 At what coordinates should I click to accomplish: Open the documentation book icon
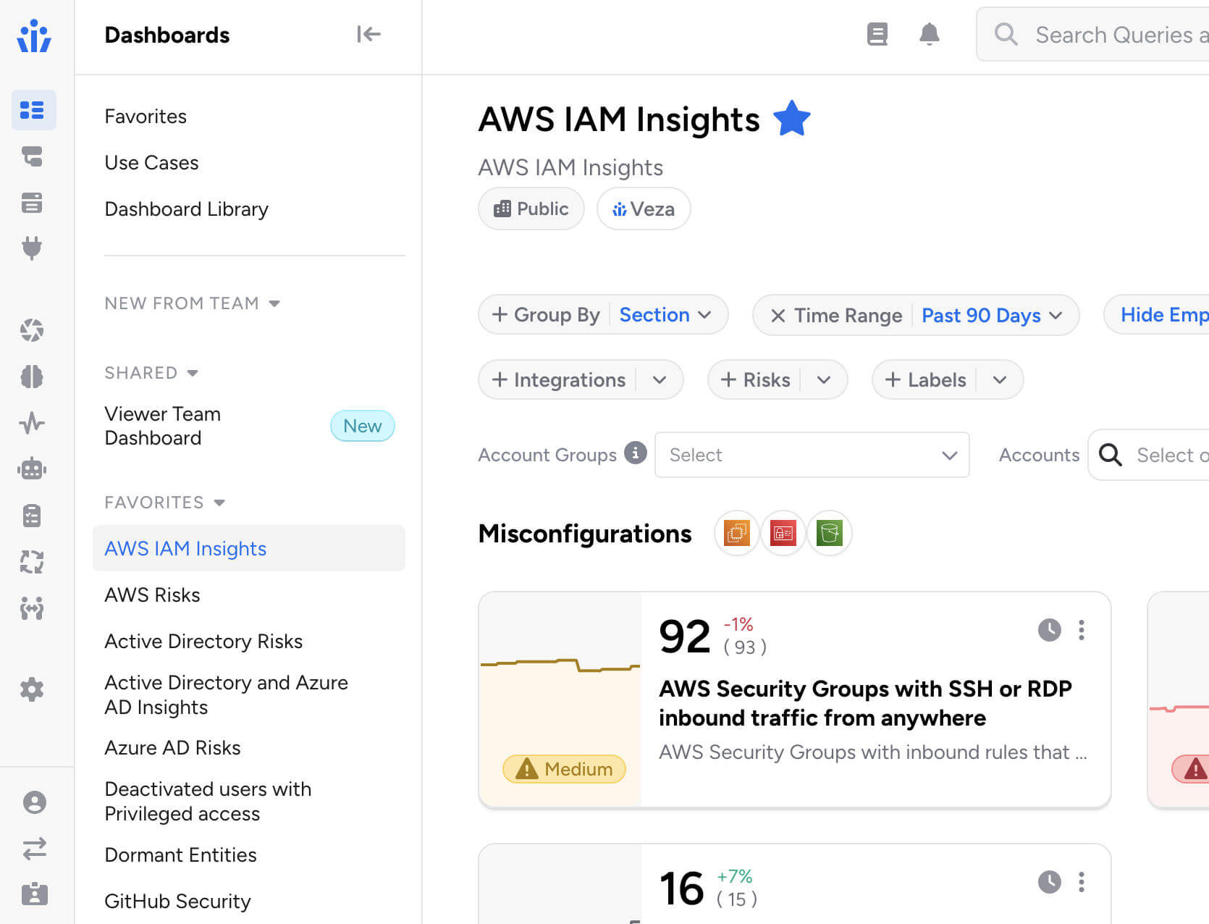pyautogui.click(x=877, y=34)
